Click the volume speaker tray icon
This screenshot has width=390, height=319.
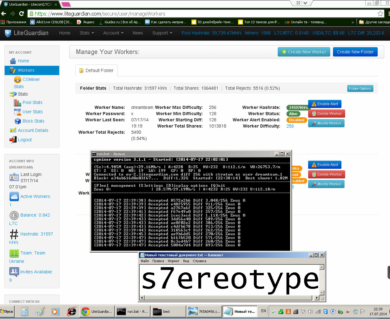coord(310,312)
